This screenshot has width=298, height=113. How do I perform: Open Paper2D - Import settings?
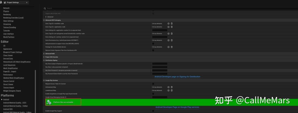(10, 71)
